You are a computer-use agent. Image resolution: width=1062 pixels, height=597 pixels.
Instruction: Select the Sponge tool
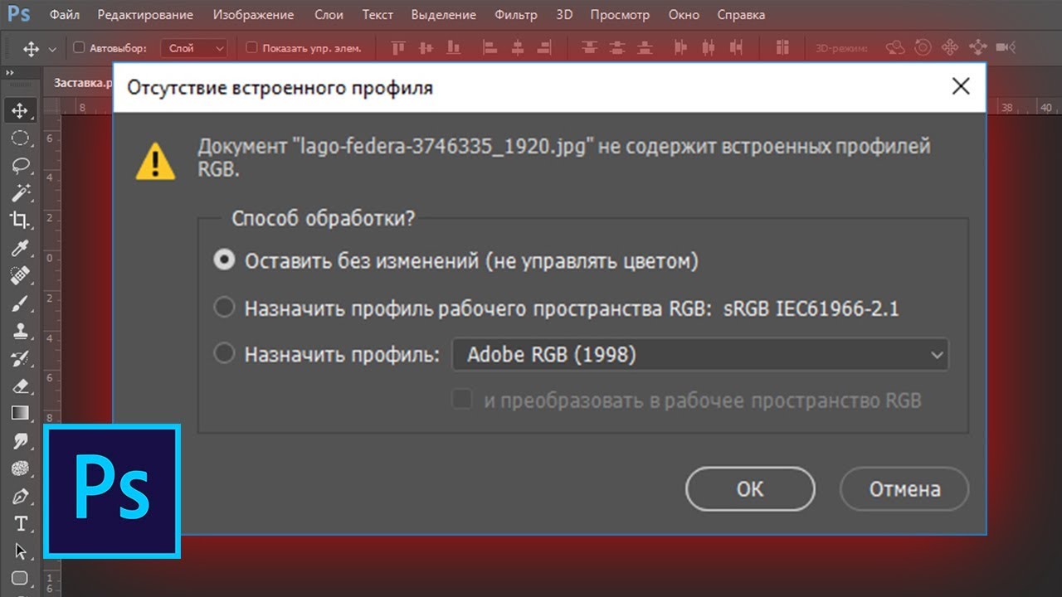(x=20, y=468)
